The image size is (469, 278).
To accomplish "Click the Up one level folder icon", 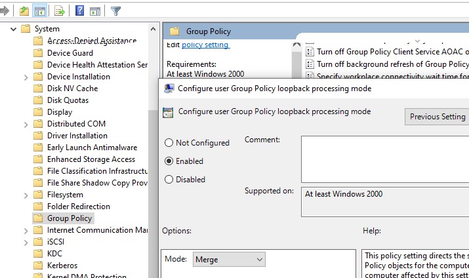I will [24, 10].
